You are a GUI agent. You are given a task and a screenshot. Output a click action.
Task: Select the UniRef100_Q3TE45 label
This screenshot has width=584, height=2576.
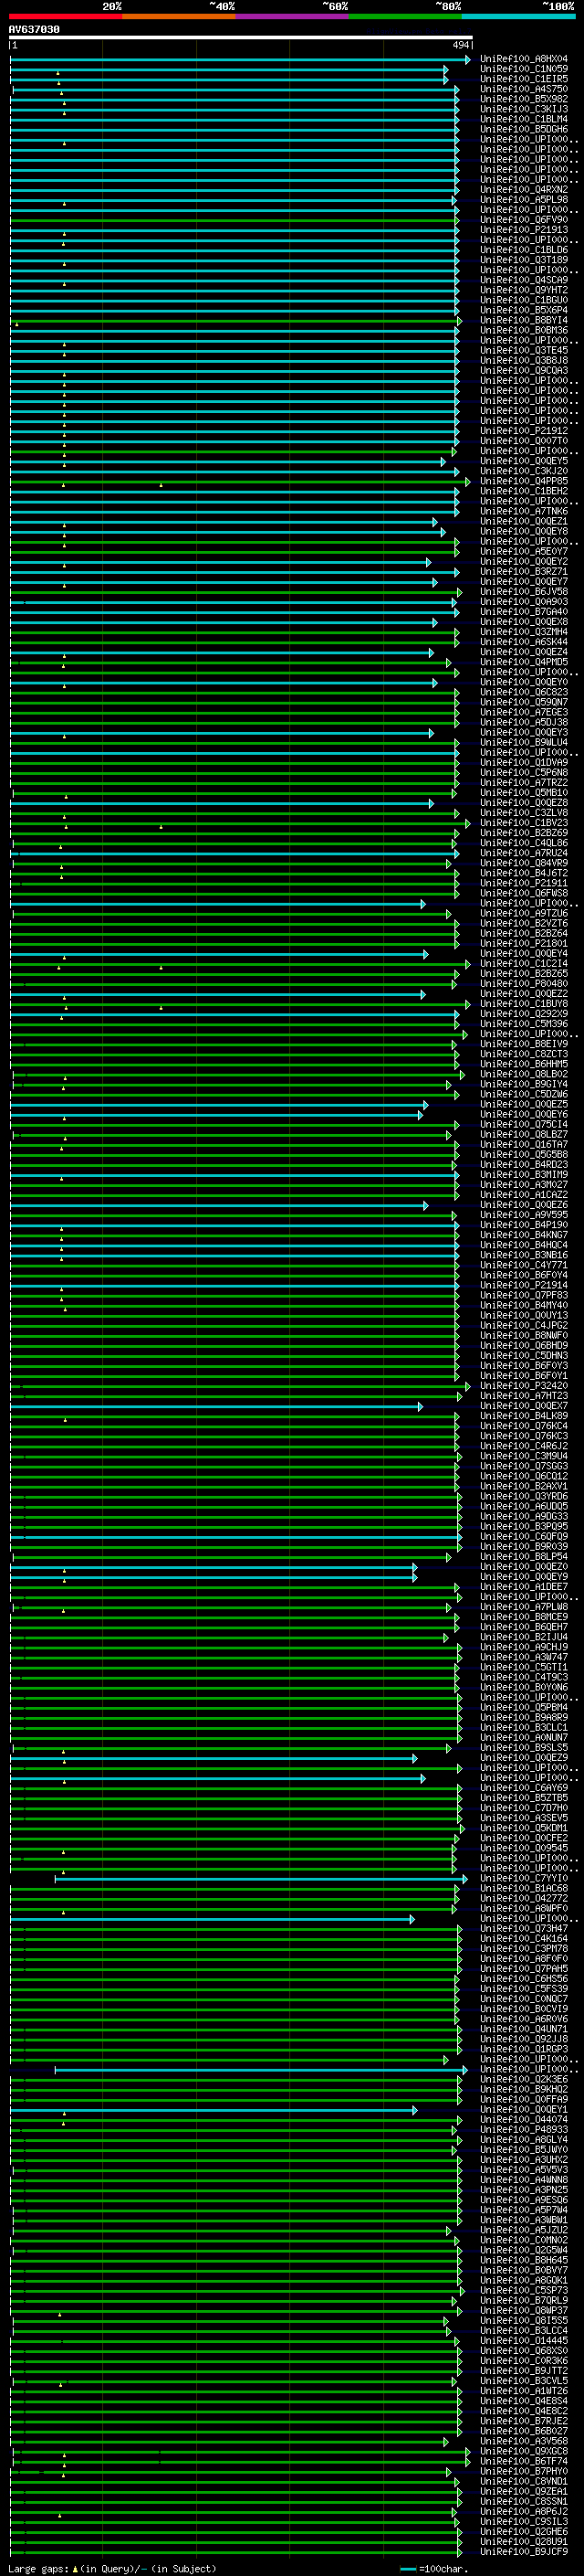[x=523, y=350]
